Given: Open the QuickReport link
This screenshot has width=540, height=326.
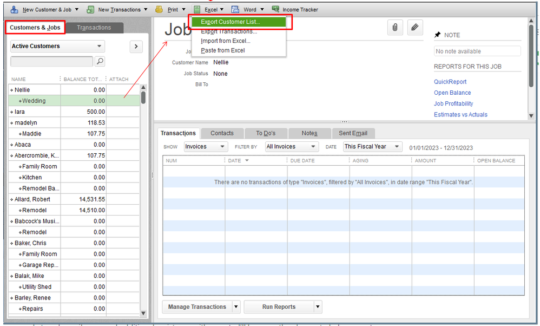Looking at the screenshot, I should (x=450, y=82).
